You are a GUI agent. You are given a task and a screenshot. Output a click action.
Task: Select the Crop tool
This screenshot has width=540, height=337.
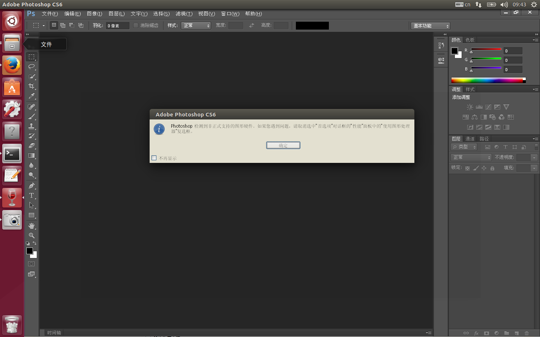pyautogui.click(x=31, y=86)
